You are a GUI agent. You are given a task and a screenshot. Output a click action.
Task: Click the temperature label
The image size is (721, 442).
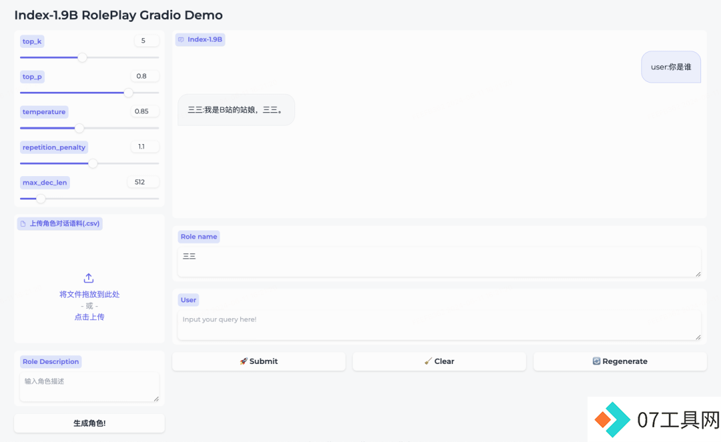[44, 111]
